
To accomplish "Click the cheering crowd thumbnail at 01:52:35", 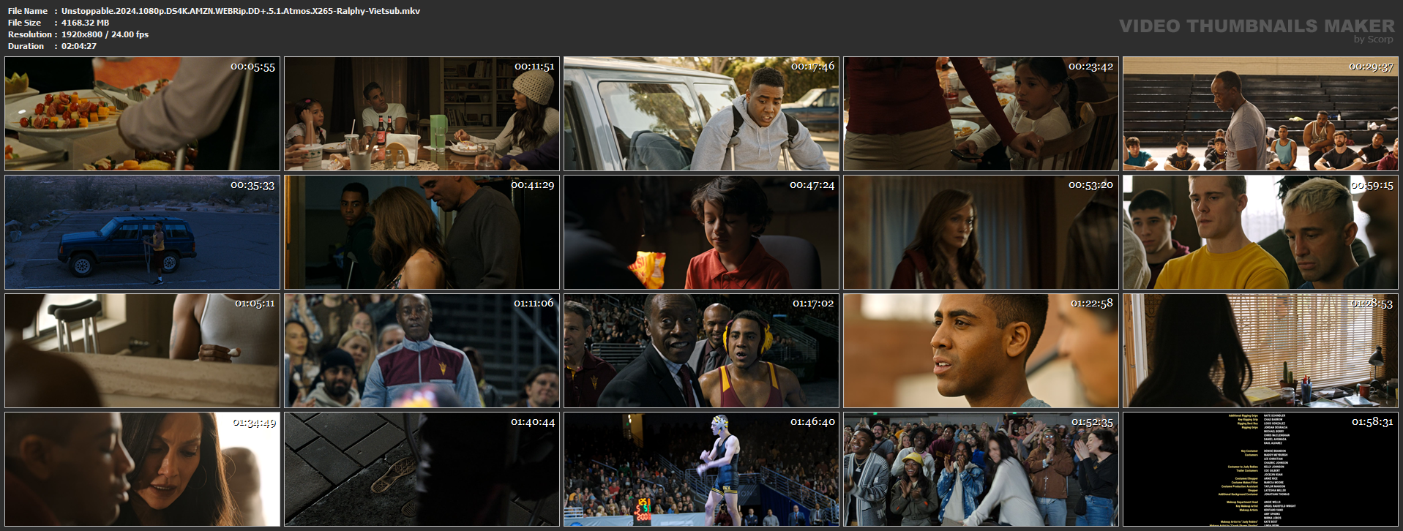I will tap(981, 469).
